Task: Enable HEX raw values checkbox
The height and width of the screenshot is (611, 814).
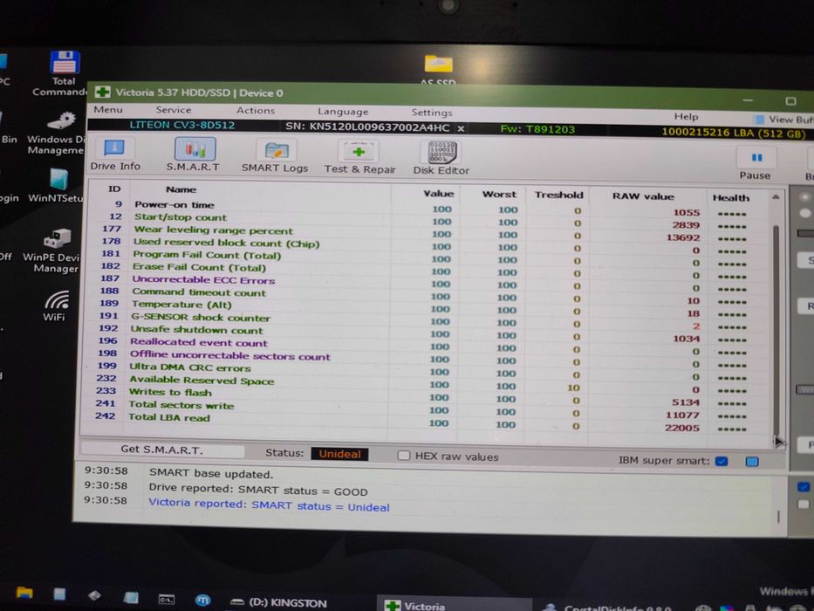Action: point(403,456)
